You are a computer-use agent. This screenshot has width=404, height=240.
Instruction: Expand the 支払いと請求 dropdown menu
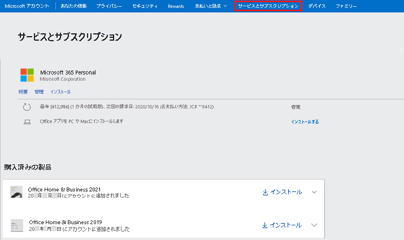pyautogui.click(x=211, y=6)
